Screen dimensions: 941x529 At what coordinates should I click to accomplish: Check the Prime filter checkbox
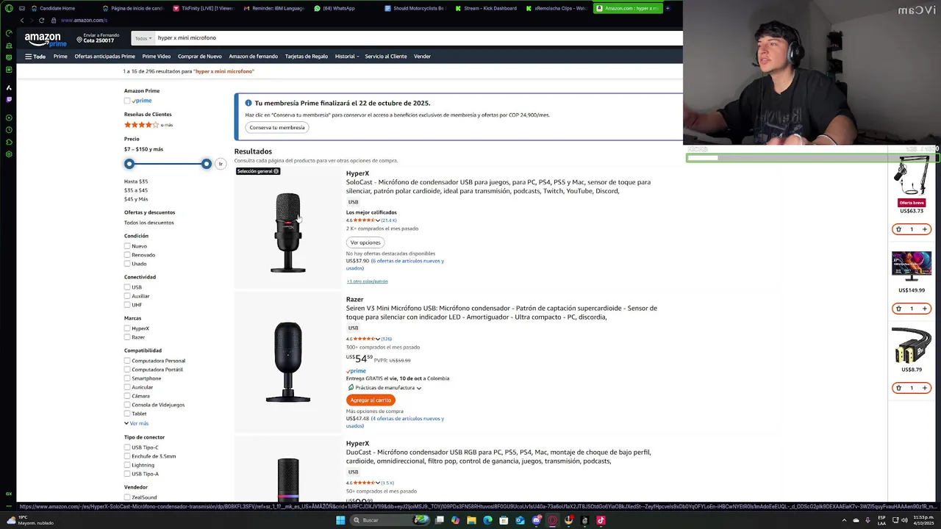[x=127, y=101]
